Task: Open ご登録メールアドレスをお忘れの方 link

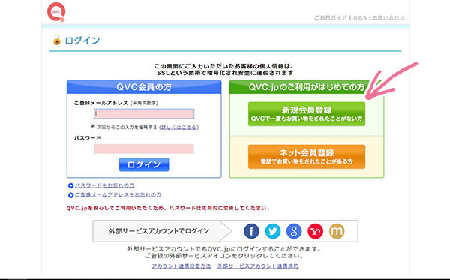Action: [118, 194]
